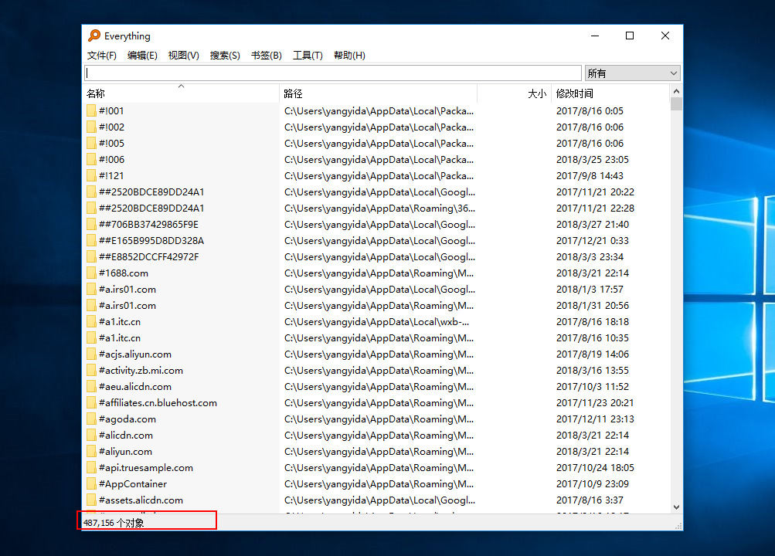Click folder icon next to #assets.alicdn.com
Viewport: 775px width, 556px height.
[x=91, y=500]
